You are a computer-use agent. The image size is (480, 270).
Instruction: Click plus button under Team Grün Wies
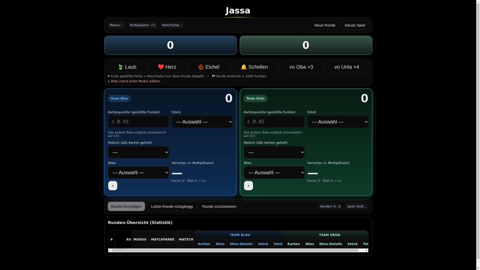coord(248,186)
